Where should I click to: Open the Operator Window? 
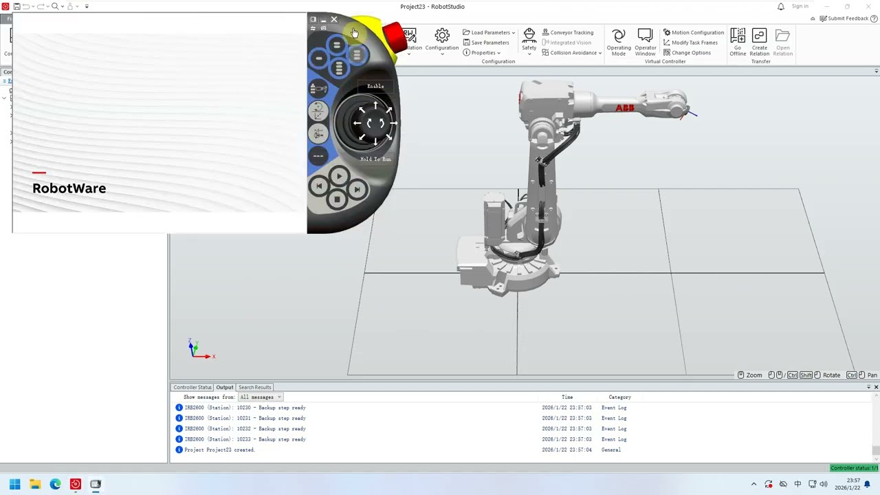click(645, 42)
